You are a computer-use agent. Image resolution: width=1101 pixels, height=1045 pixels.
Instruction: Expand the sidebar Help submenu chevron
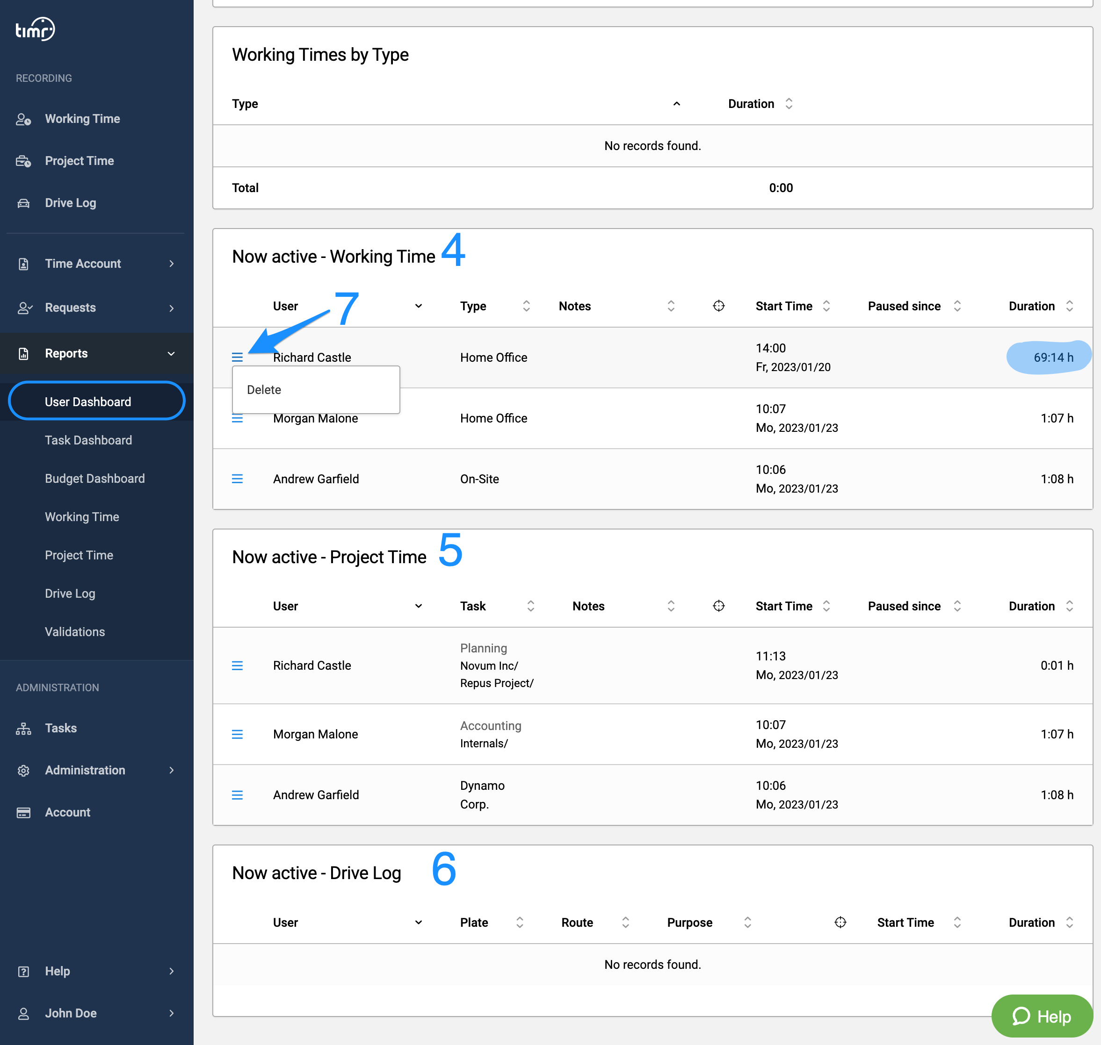coord(171,972)
